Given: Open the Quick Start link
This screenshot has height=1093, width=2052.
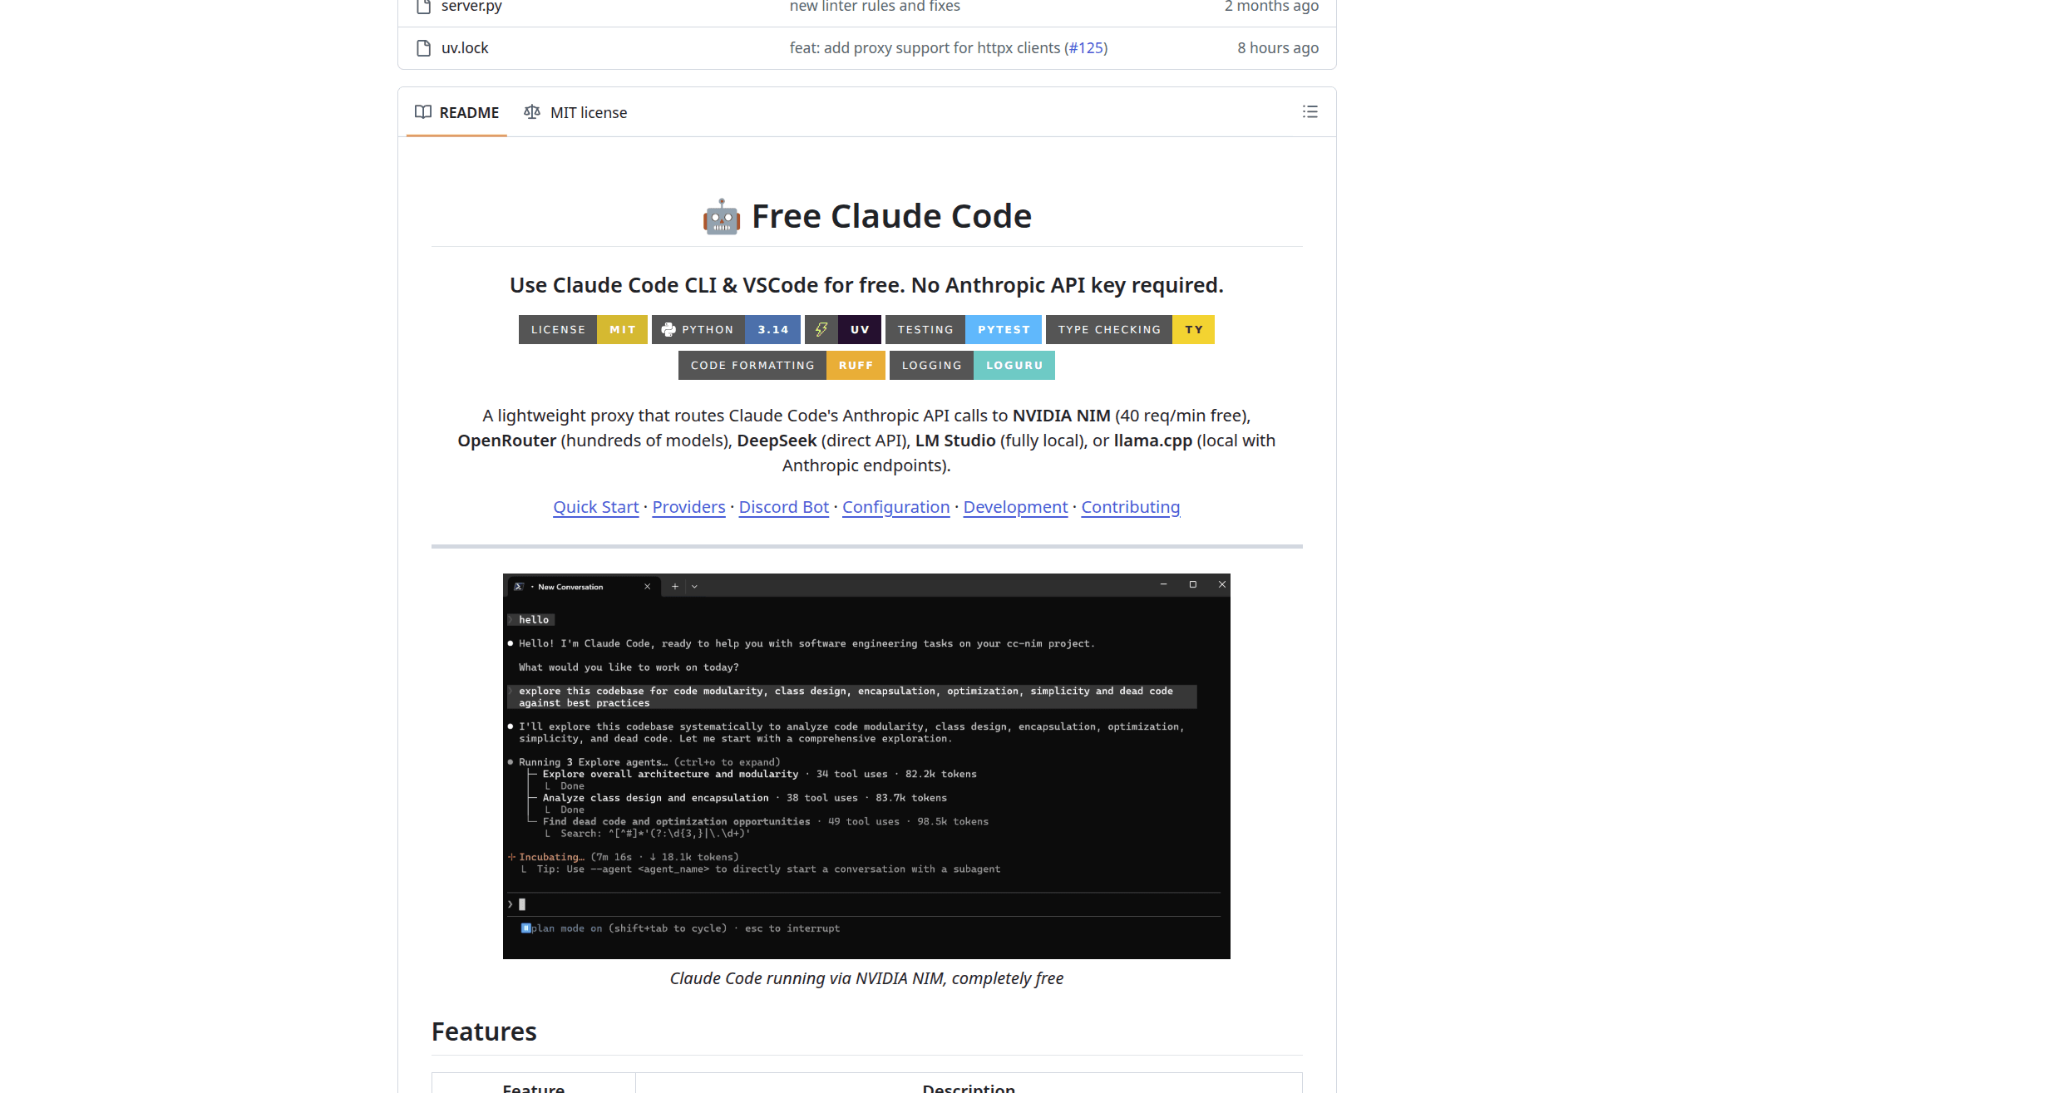Looking at the screenshot, I should [595, 507].
